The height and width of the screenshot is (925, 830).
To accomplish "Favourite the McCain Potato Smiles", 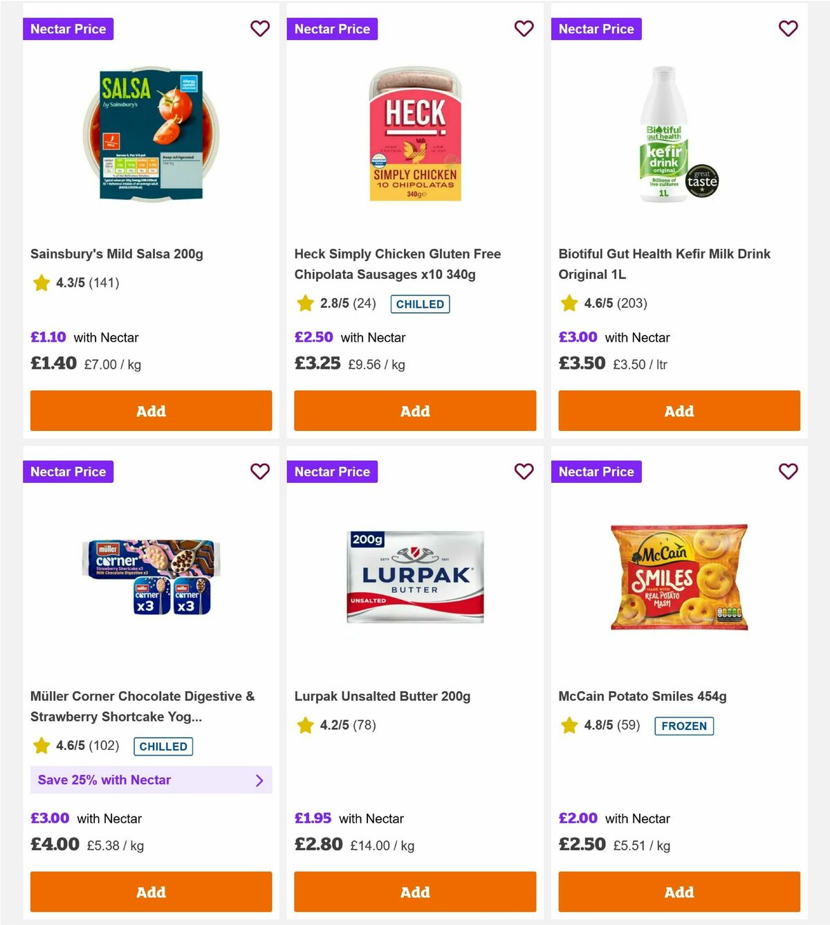I will (x=788, y=471).
